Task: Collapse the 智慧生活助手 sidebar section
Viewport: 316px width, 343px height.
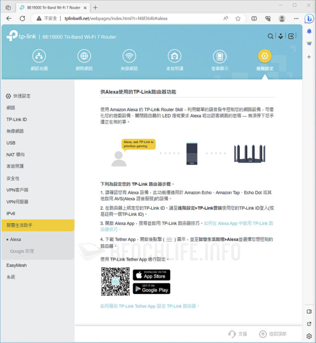Action: (38, 225)
